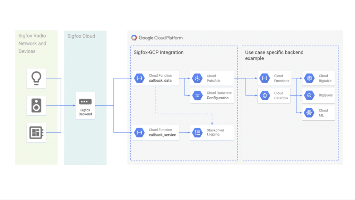Select the Sigfox Backend icon
355x200 pixels.
click(x=85, y=102)
